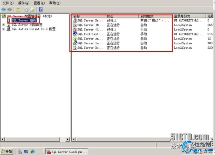
Task: Click the SQL Server Re... service icon
Action: (75, 48)
